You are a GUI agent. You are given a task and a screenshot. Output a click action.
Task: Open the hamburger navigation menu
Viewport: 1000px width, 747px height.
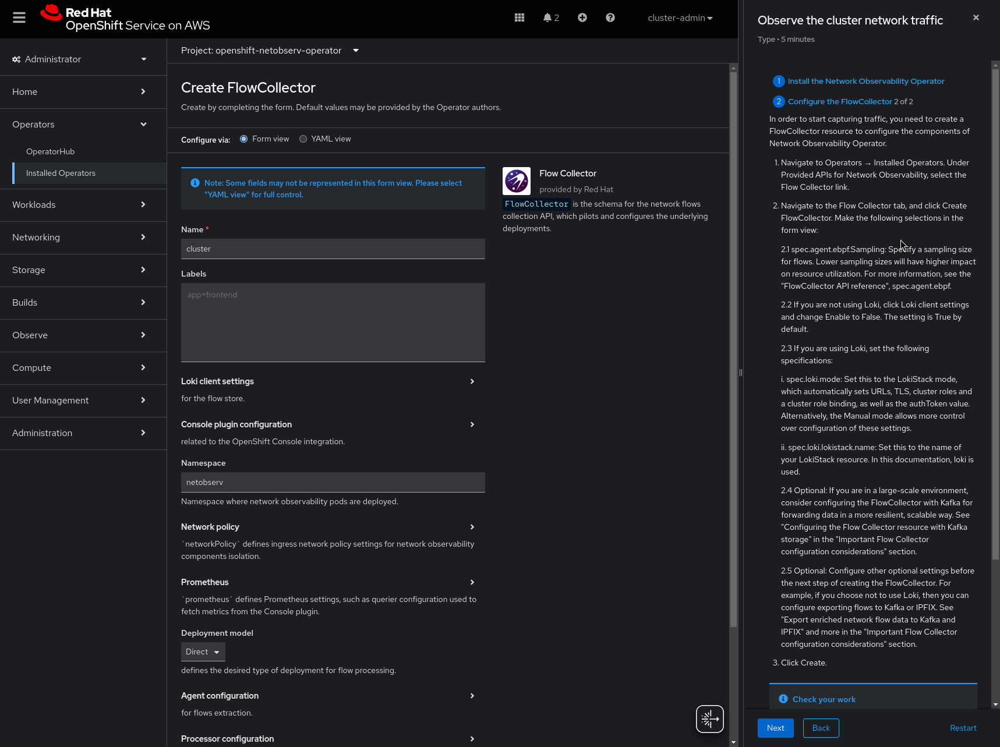click(19, 18)
